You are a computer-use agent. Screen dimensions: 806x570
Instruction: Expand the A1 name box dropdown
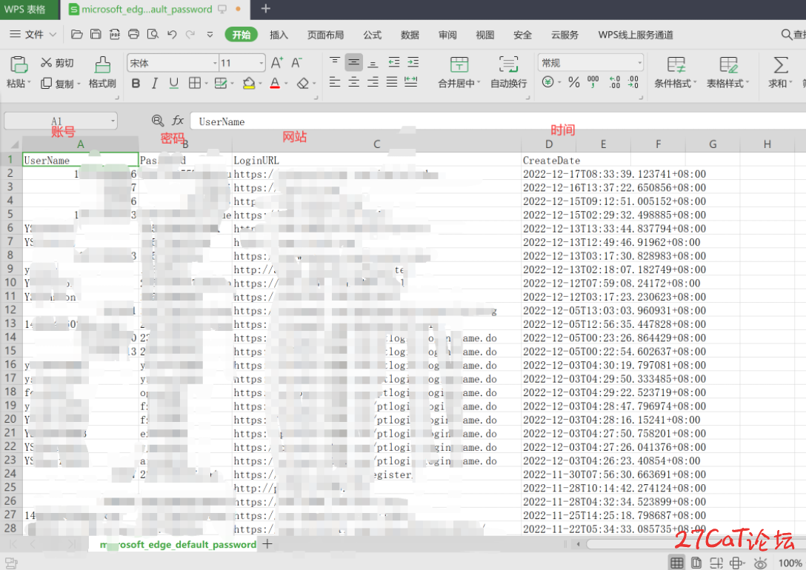click(x=113, y=121)
